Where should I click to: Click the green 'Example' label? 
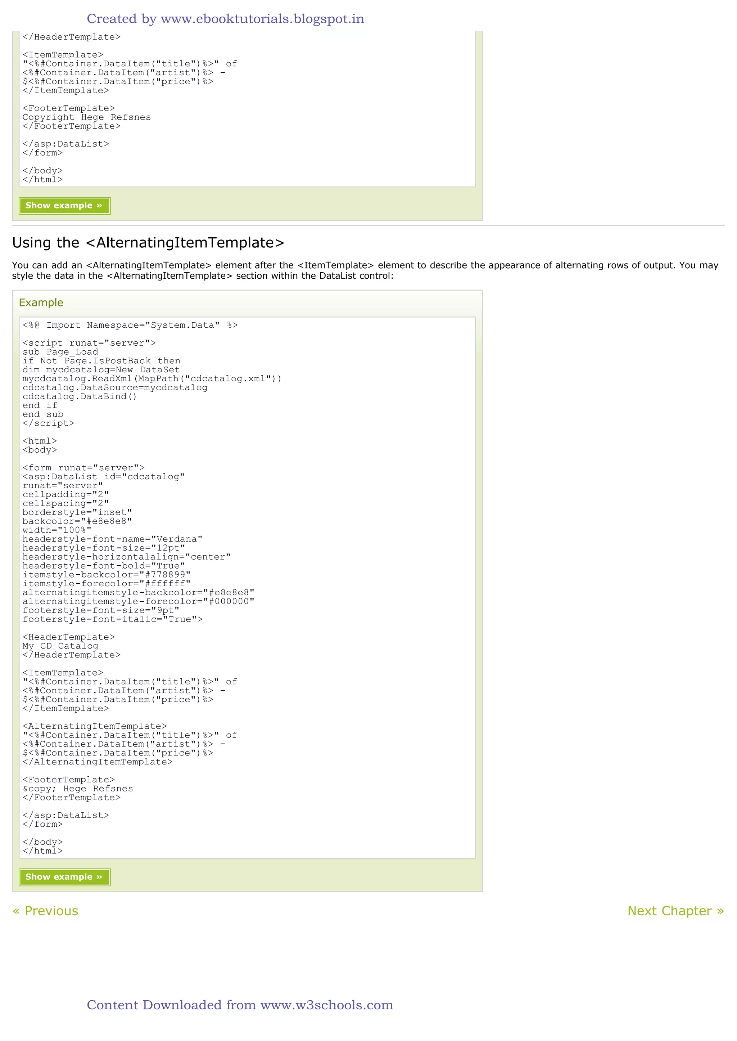coord(41,303)
